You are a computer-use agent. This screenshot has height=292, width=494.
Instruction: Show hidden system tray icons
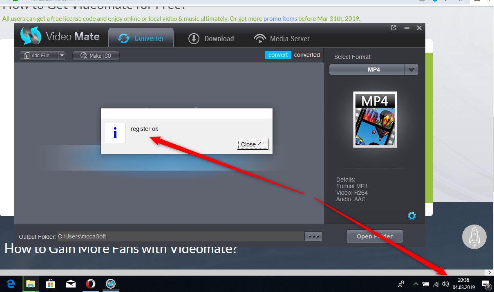(x=416, y=283)
